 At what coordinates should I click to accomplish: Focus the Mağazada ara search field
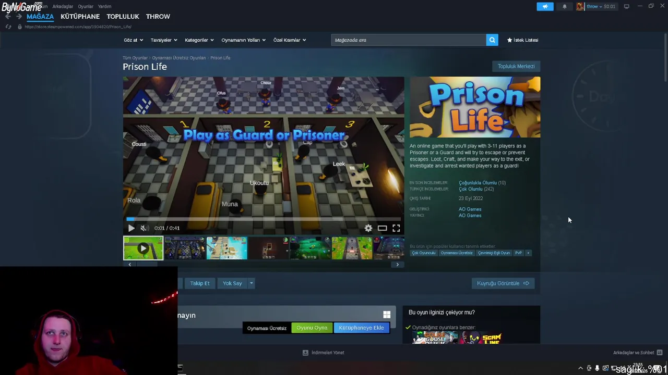[409, 40]
